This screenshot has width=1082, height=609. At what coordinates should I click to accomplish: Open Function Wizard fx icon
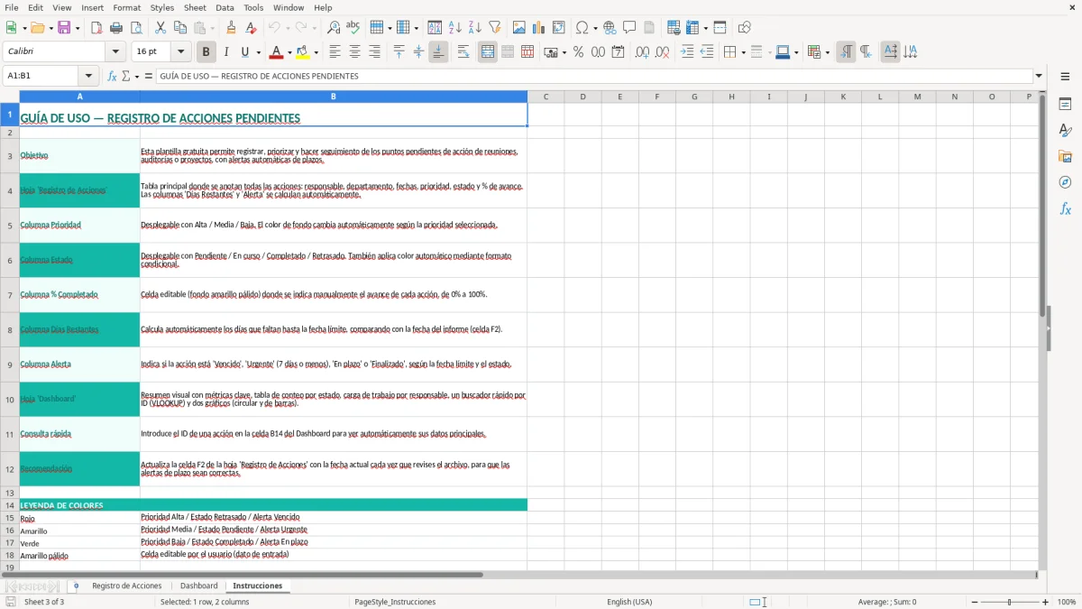pos(112,77)
